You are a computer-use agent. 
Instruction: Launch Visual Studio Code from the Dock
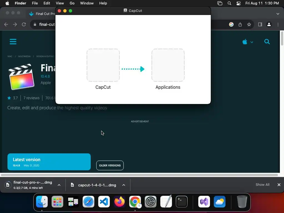pyautogui.click(x=104, y=202)
